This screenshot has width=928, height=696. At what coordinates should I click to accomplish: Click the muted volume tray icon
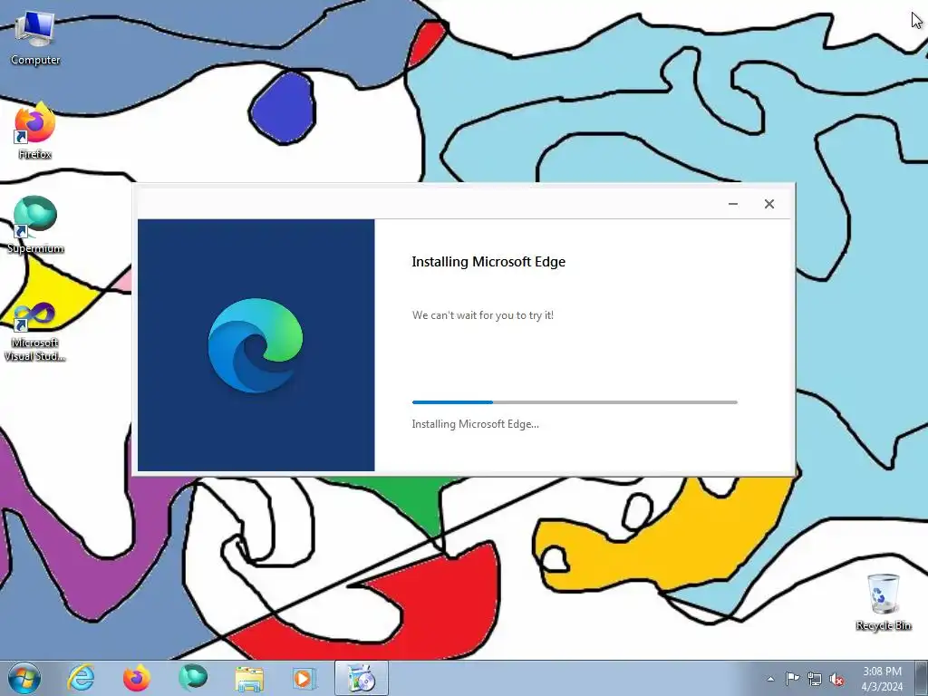(836, 679)
